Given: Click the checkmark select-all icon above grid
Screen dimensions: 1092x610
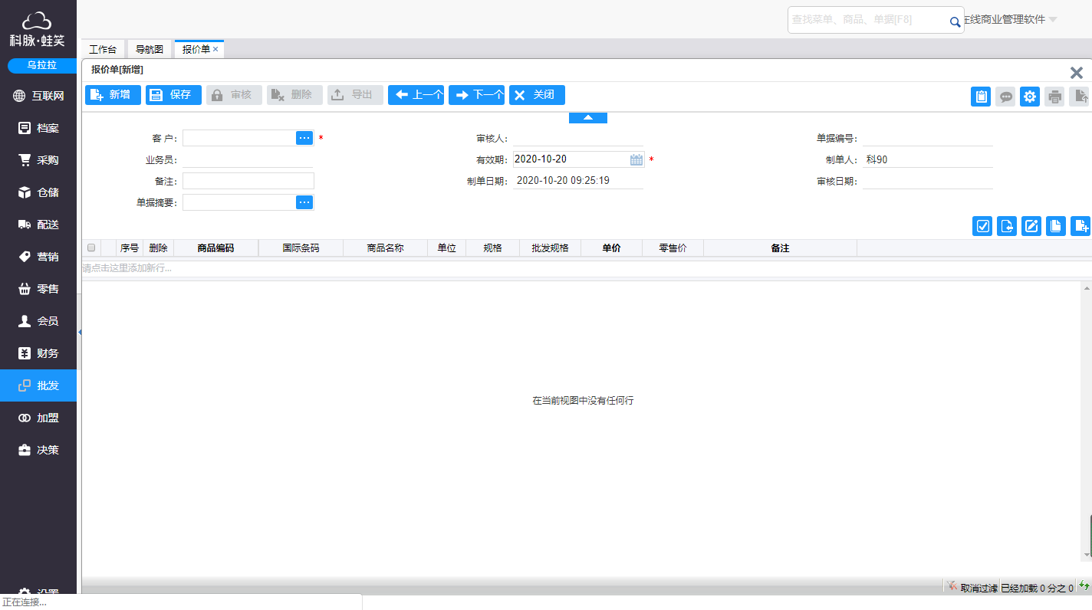Looking at the screenshot, I should (982, 226).
